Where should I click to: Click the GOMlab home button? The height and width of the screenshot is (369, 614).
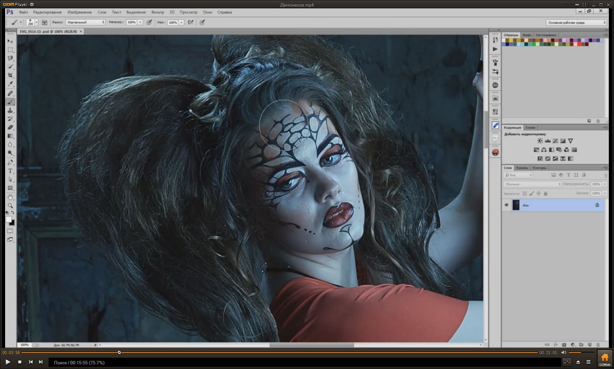pyautogui.click(x=604, y=358)
